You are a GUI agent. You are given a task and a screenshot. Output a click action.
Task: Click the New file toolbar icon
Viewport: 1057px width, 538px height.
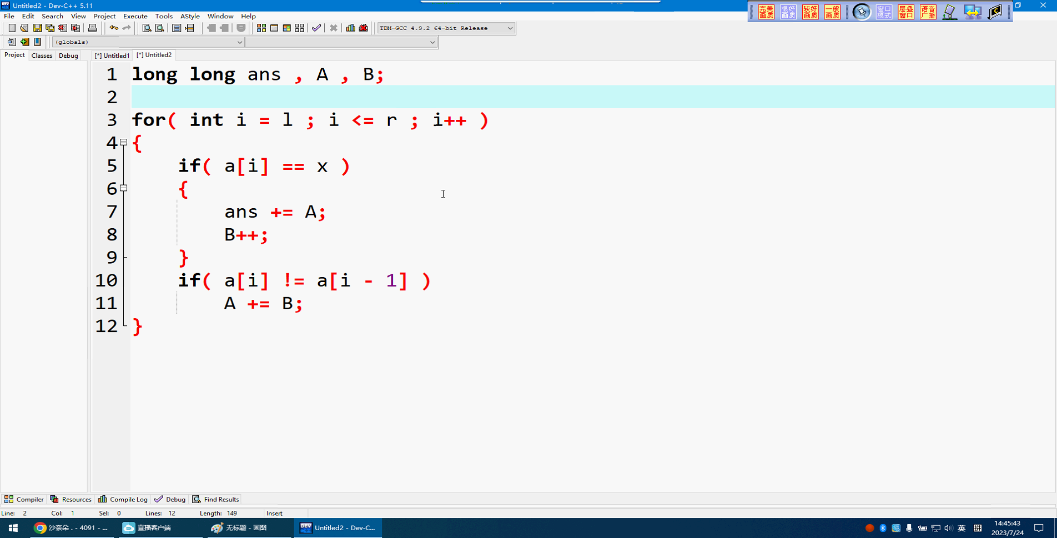coord(12,28)
